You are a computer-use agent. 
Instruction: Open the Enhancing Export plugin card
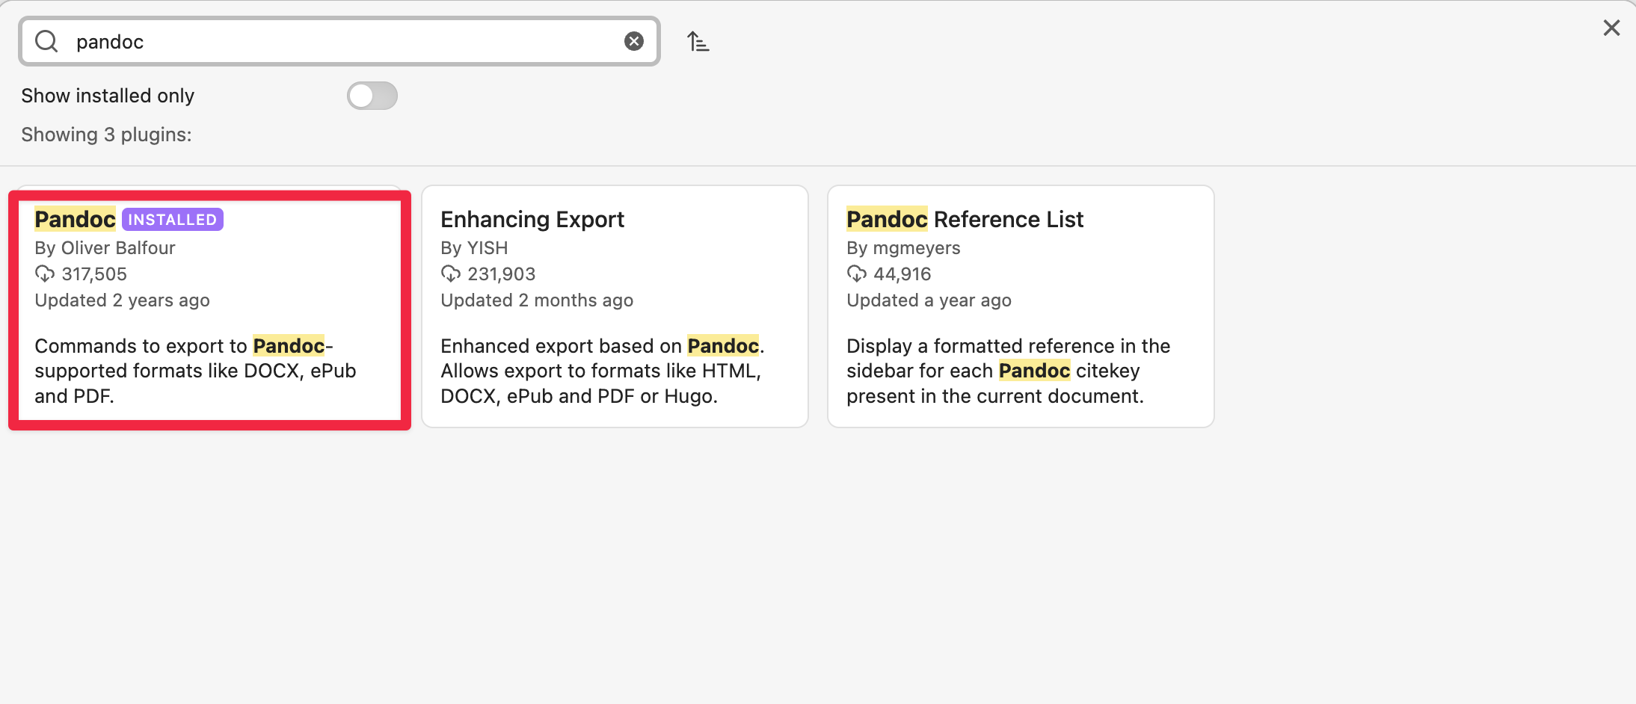pyautogui.click(x=615, y=306)
